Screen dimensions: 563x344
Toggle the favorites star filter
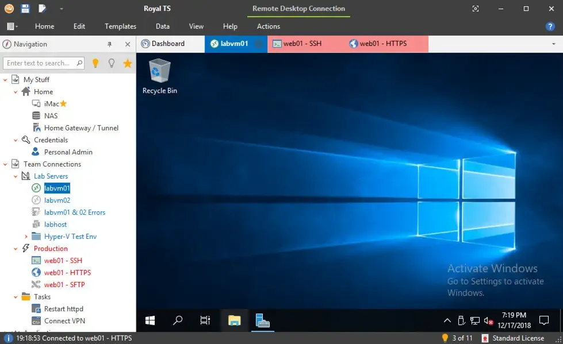[127, 63]
